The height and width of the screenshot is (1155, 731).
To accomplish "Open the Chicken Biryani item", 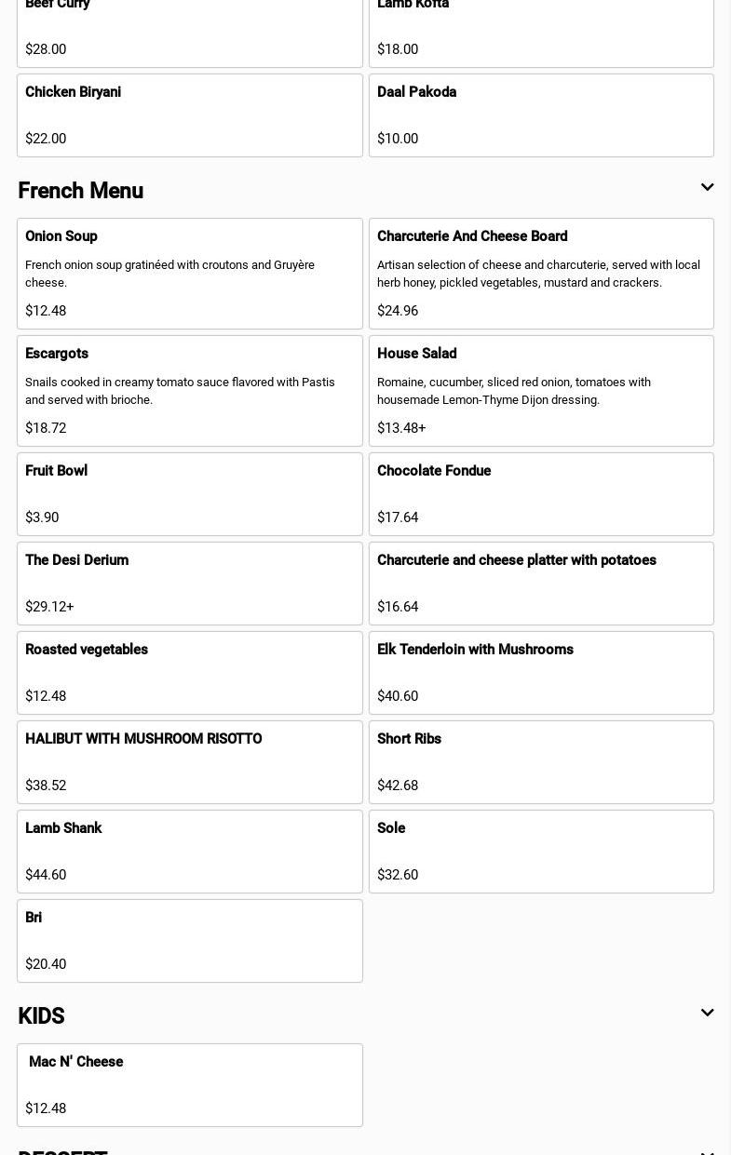I will pyautogui.click(x=189, y=115).
